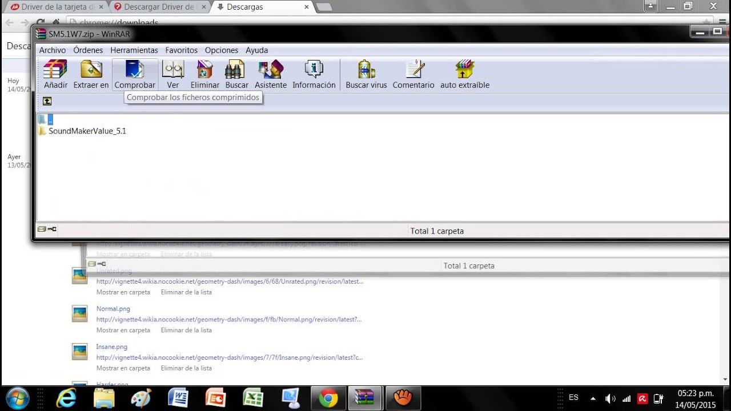Click the Chrome page scroll down arrow
The width and height of the screenshot is (731, 411).
(725, 379)
